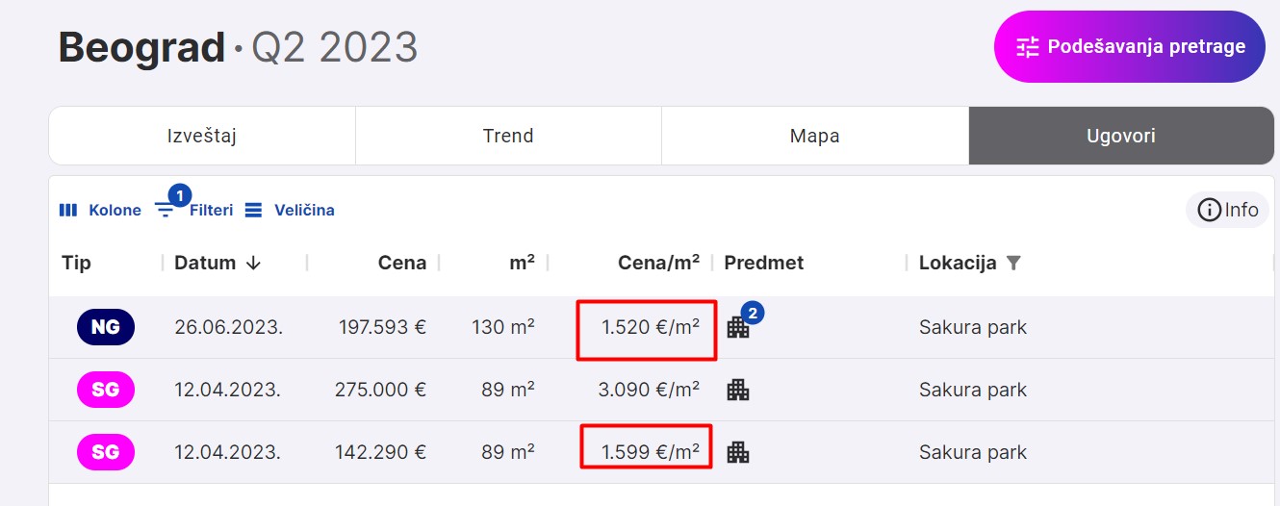Image resolution: width=1280 pixels, height=506 pixels.
Task: Click building icon in 275.000 € row
Action: tap(738, 390)
